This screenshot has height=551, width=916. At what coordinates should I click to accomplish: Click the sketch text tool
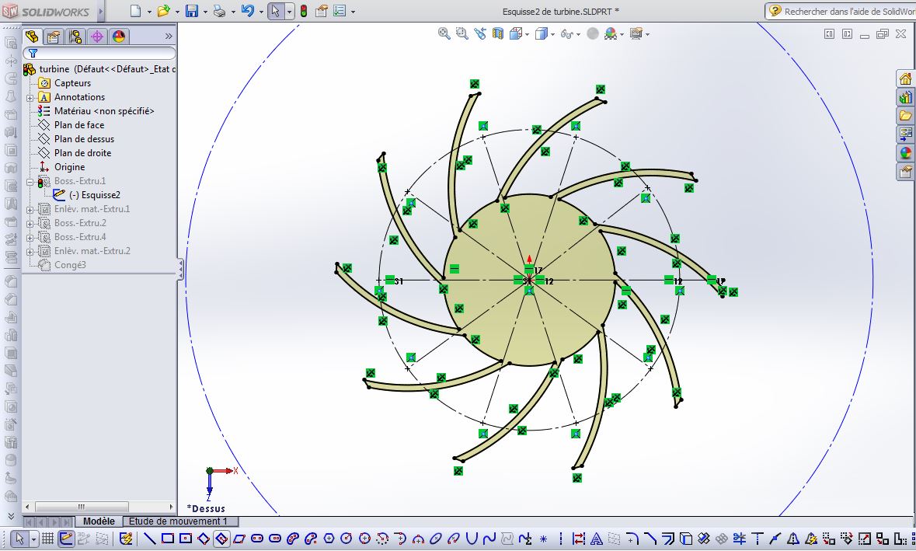(597, 538)
